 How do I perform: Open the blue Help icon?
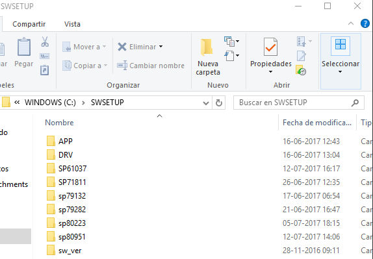pyautogui.click(x=365, y=23)
